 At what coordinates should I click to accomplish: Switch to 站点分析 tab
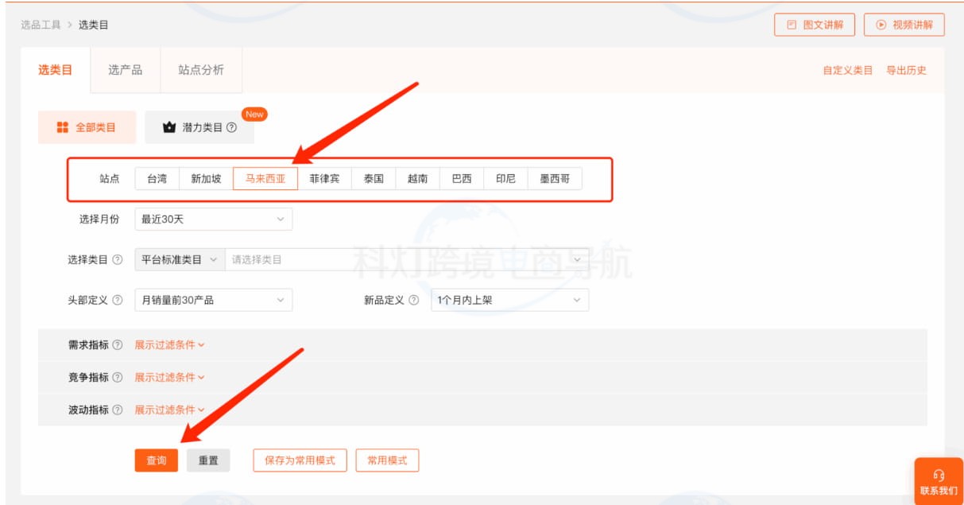(x=201, y=70)
